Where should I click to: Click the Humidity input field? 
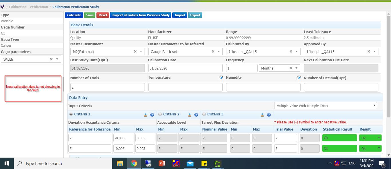pos(263,87)
